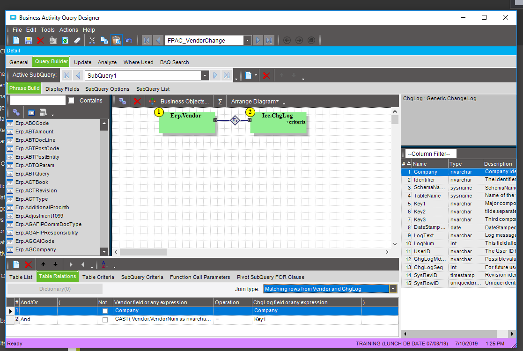Click the Cut scissors icon
The image size is (523, 351).
point(92,40)
